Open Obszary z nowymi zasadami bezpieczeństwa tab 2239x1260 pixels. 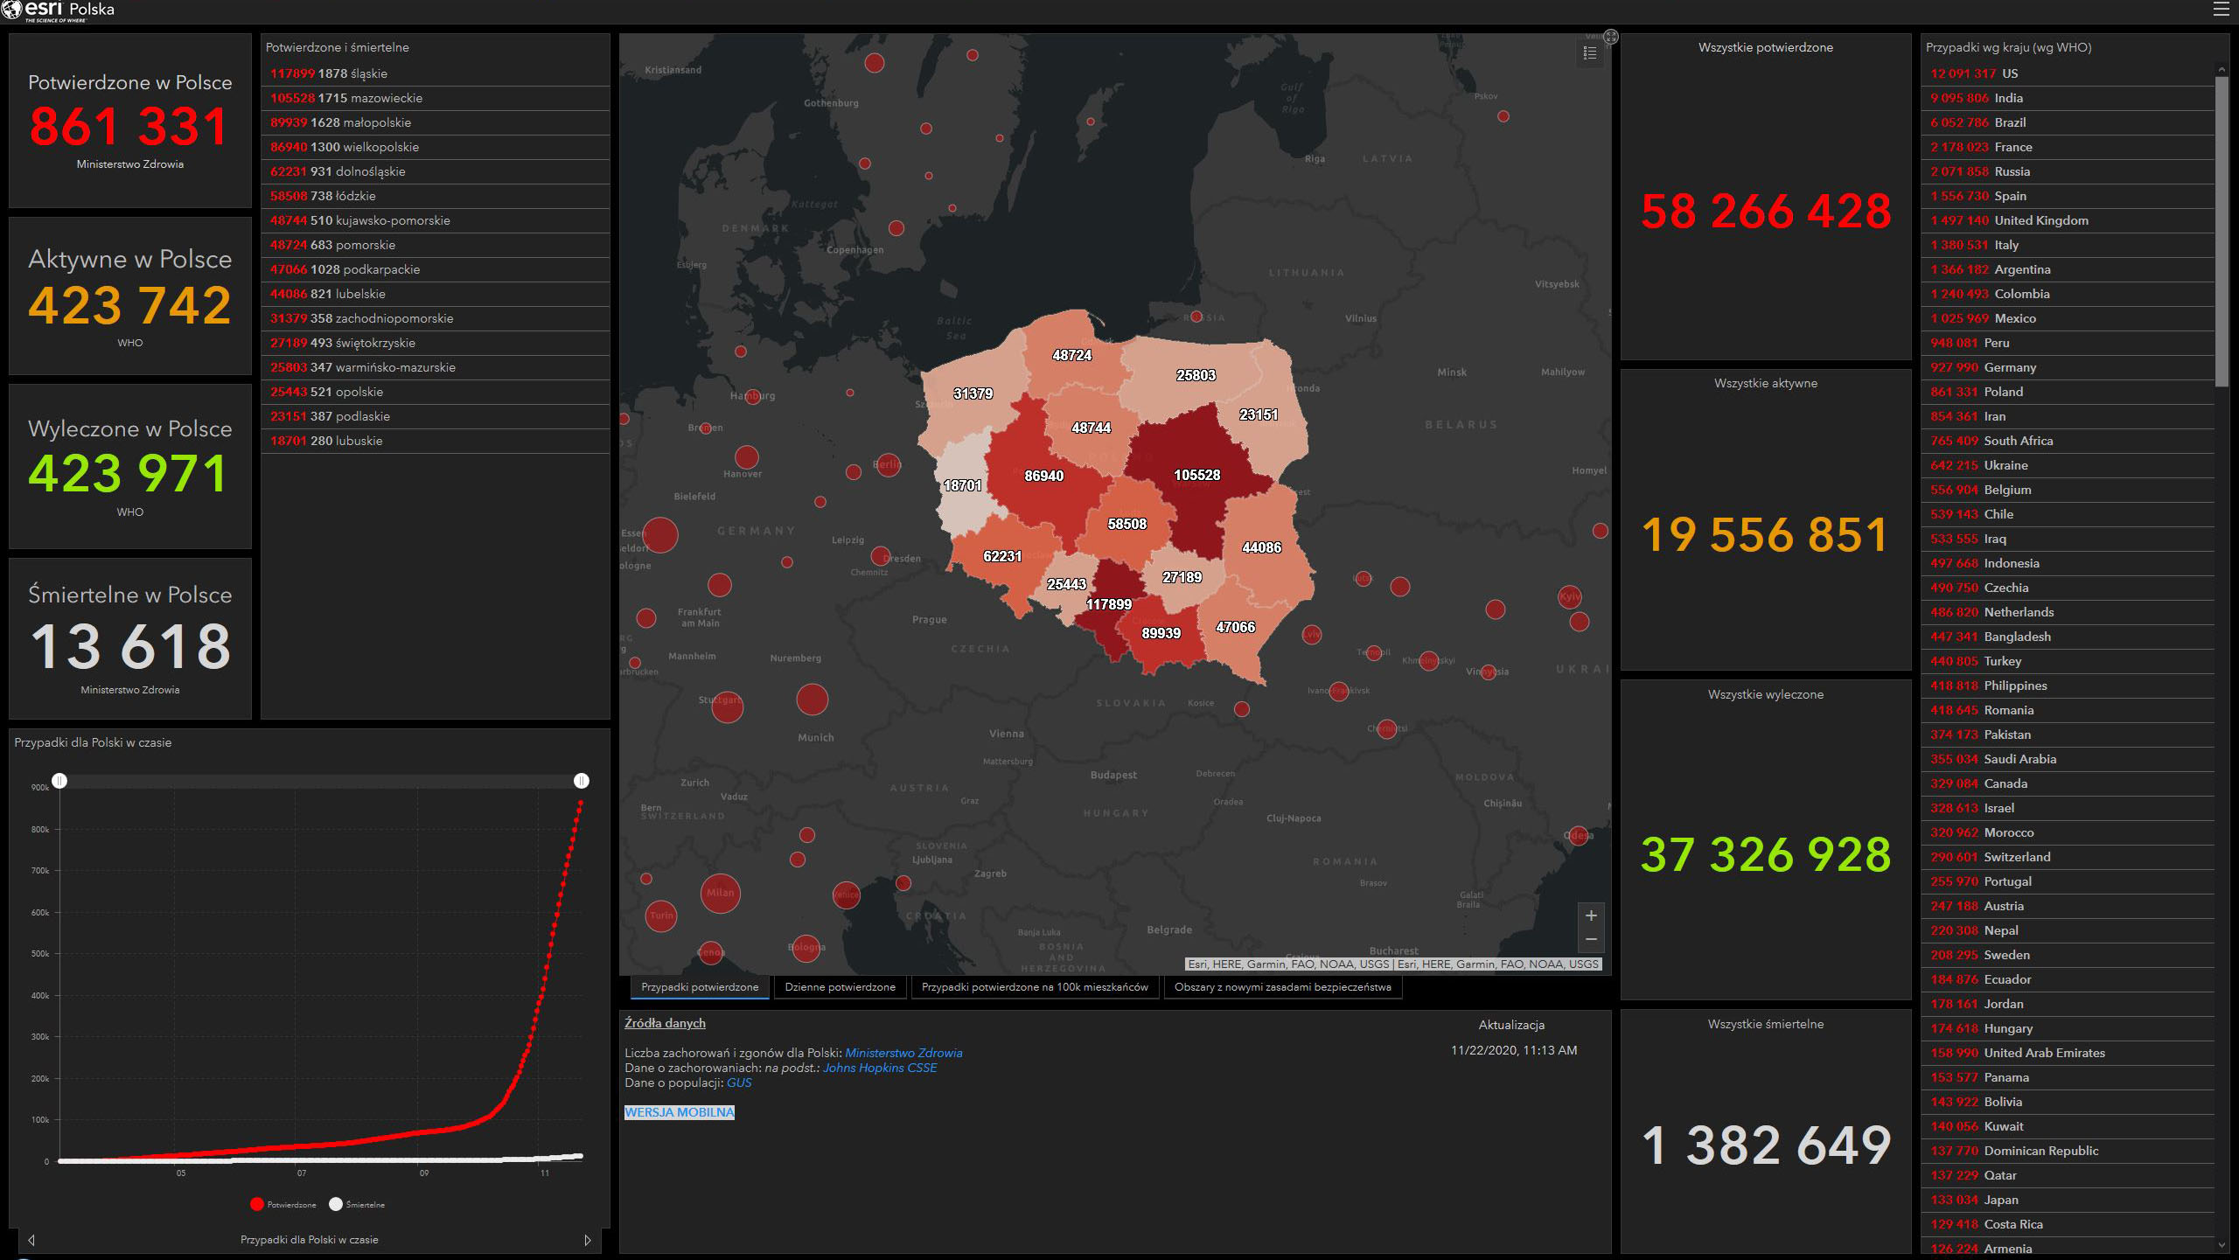1282,987
